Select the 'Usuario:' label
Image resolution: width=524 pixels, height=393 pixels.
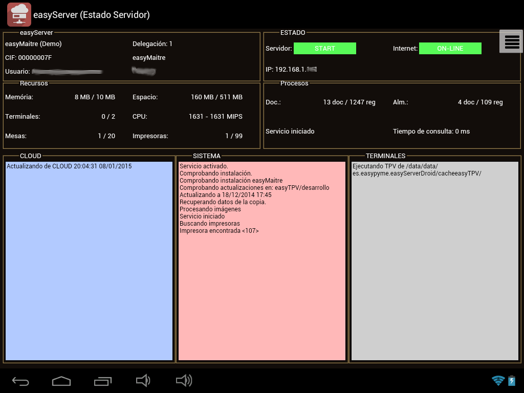click(x=17, y=72)
